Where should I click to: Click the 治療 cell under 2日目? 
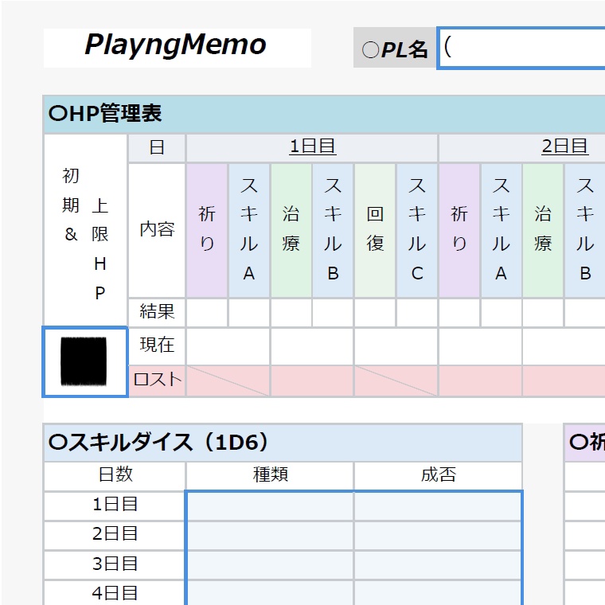tap(543, 230)
